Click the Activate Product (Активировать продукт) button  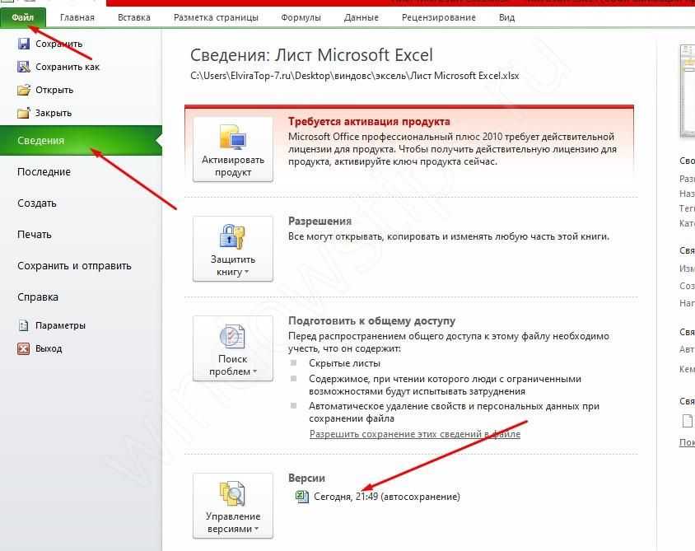[233, 149]
